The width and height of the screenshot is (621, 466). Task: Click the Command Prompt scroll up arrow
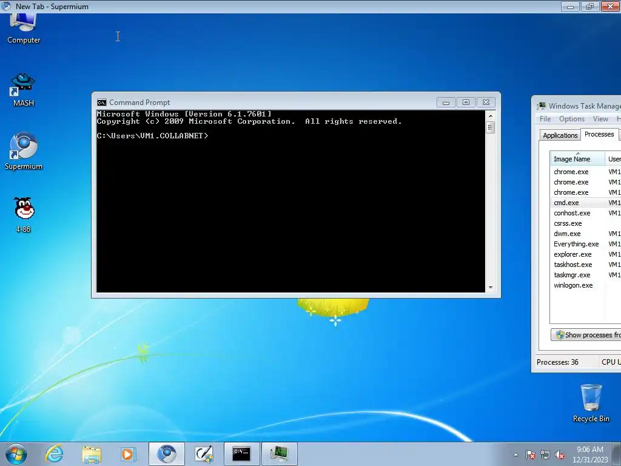click(x=490, y=116)
